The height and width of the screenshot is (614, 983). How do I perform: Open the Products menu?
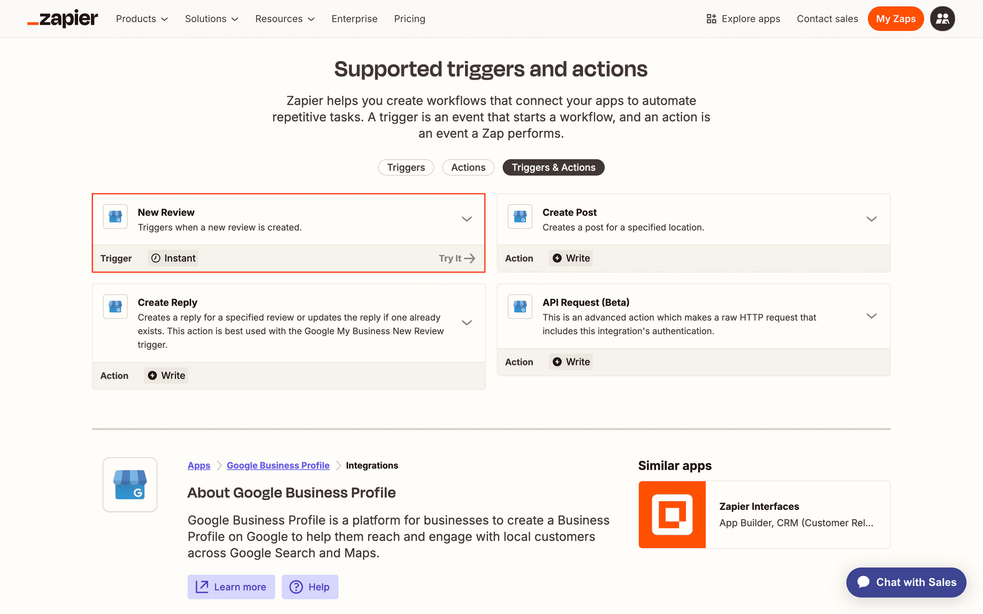(x=142, y=19)
